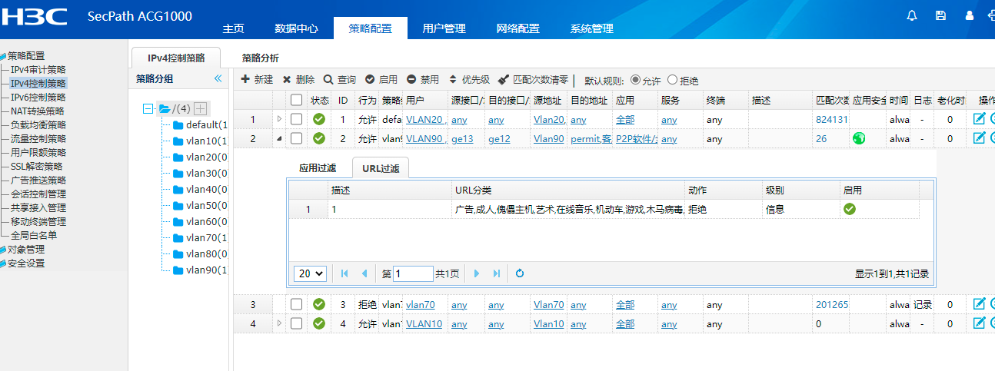The width and height of the screenshot is (995, 371).
Task: Open NAT转换策略 in the sidebar
Action: click(x=38, y=111)
